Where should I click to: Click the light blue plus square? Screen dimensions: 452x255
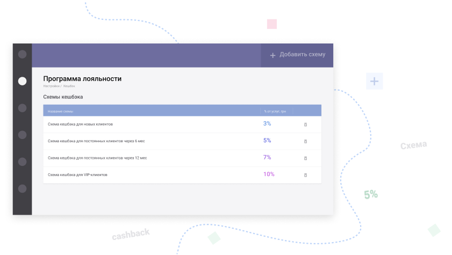[374, 82]
